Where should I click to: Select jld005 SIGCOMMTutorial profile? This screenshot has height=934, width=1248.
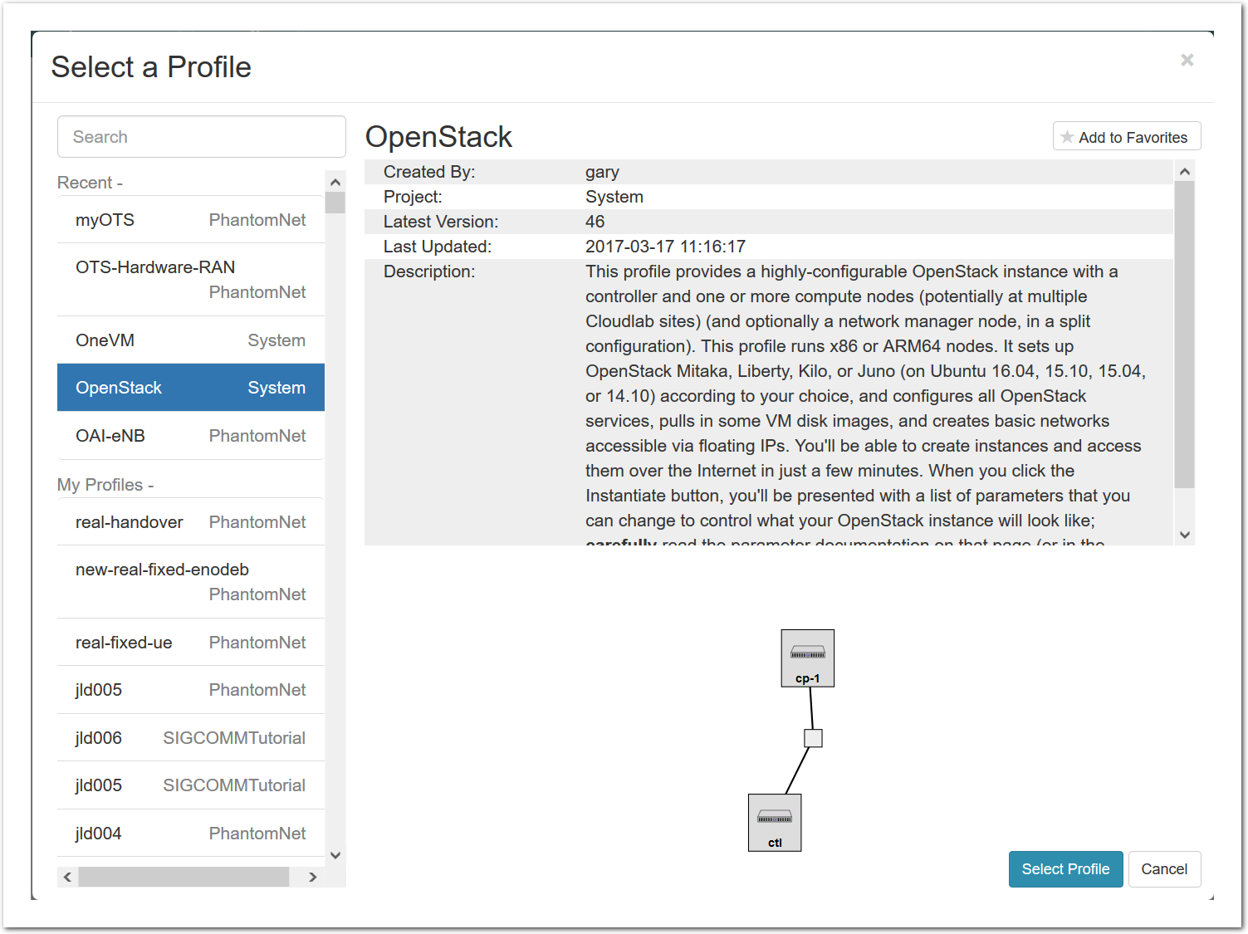point(191,785)
